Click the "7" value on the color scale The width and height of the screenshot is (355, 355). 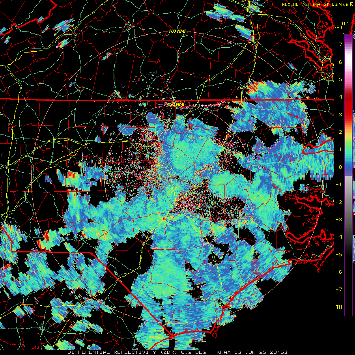[x=340, y=44]
